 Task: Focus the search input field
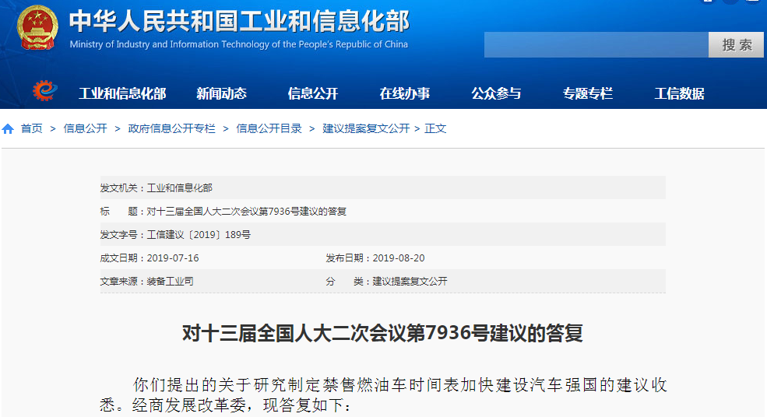tap(596, 45)
